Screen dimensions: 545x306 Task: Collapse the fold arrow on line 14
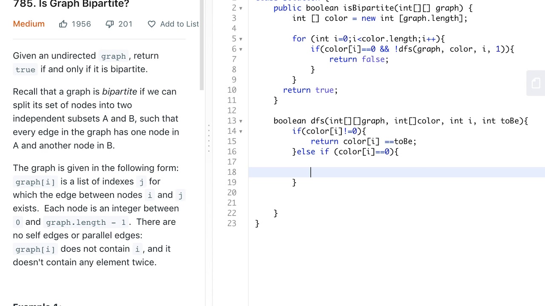tap(241, 131)
